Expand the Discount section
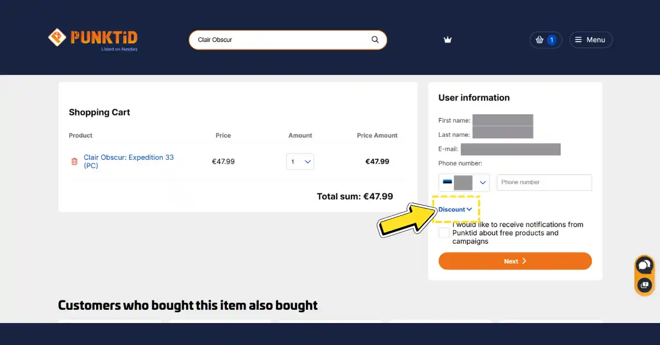 455,209
